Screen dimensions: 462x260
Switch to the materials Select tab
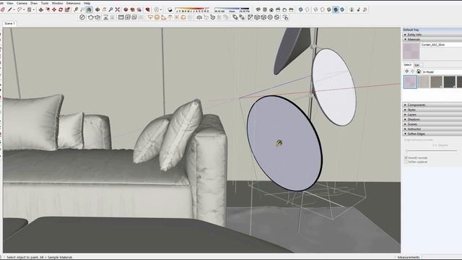tap(407, 65)
